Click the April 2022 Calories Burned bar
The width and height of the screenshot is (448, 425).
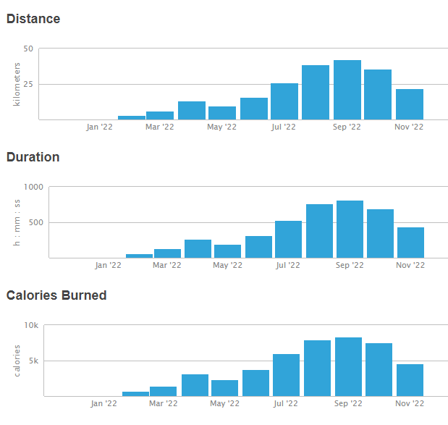click(x=195, y=386)
